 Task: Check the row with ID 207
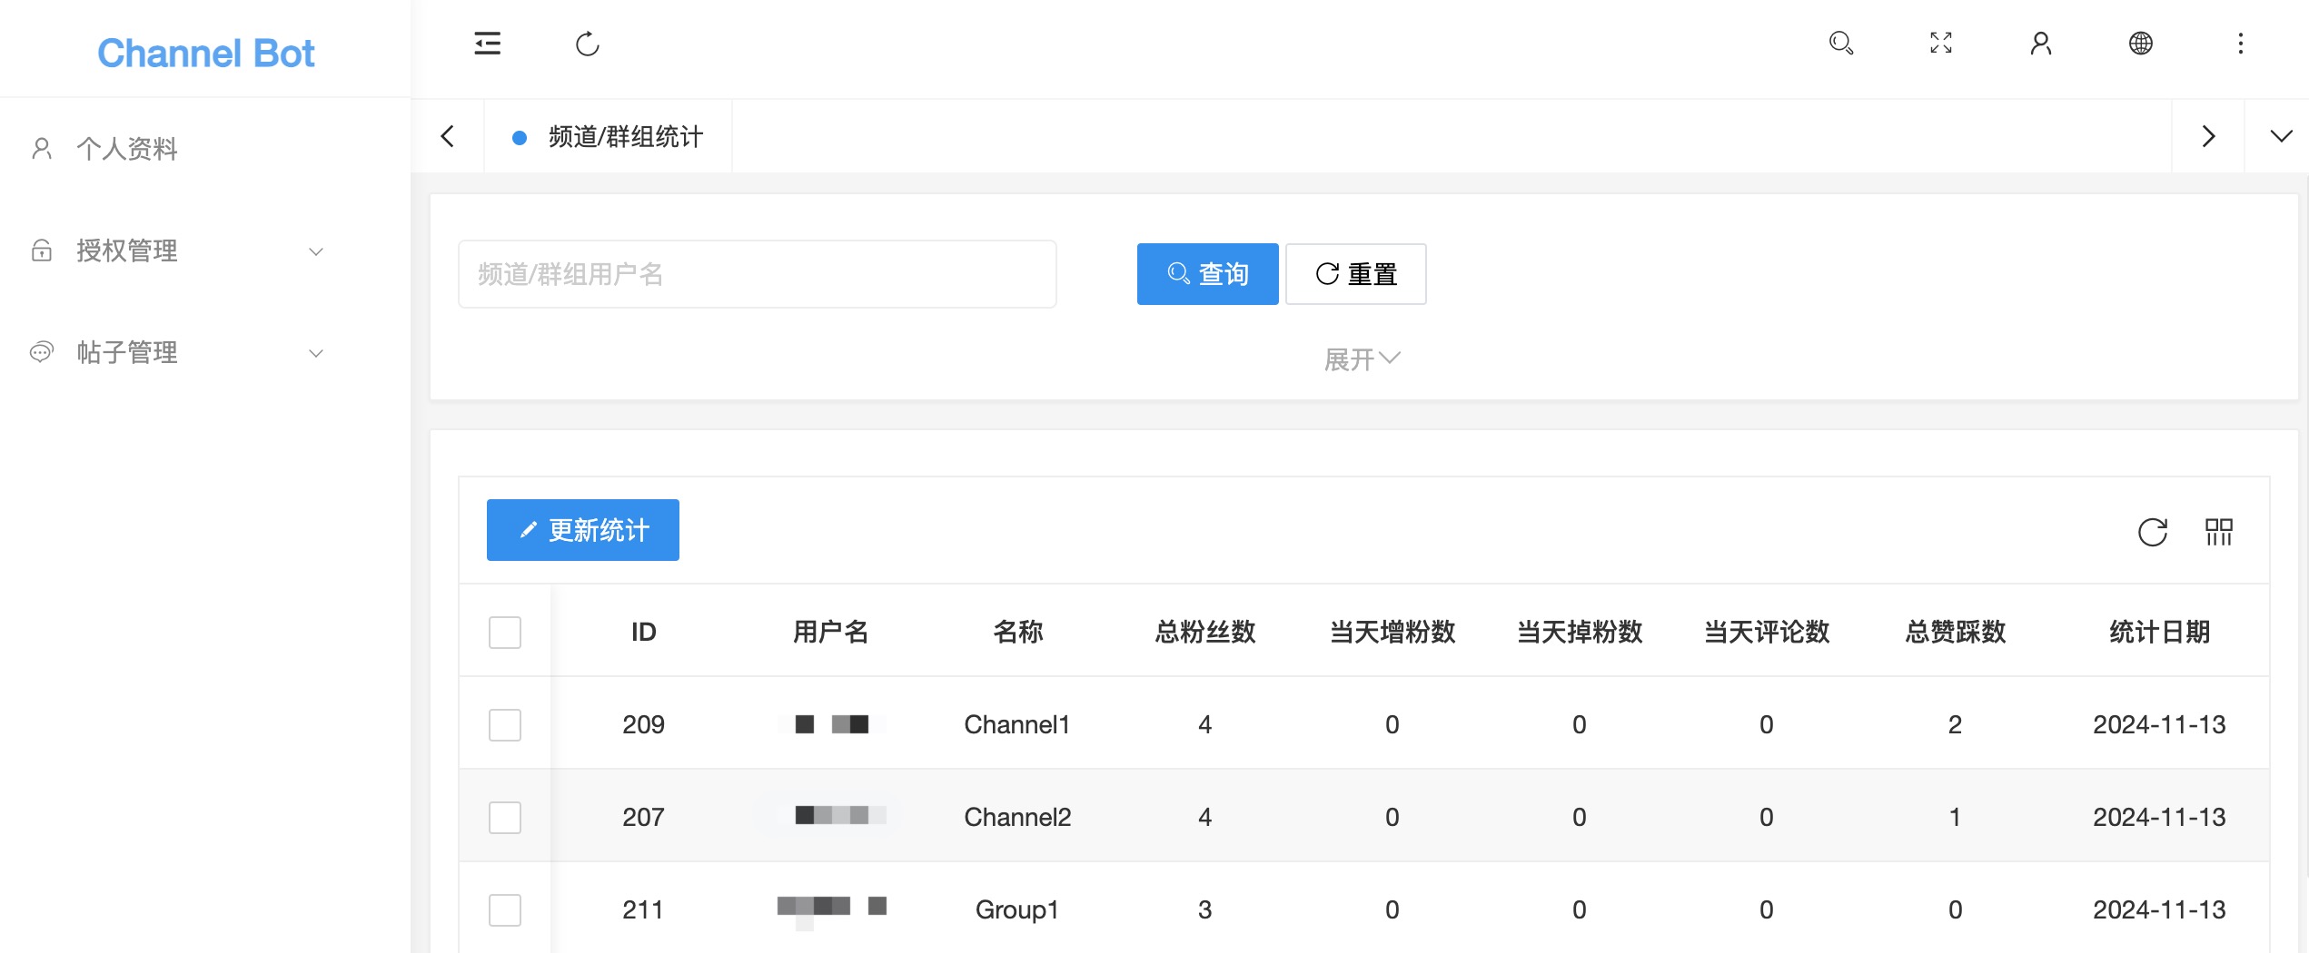pos(505,818)
